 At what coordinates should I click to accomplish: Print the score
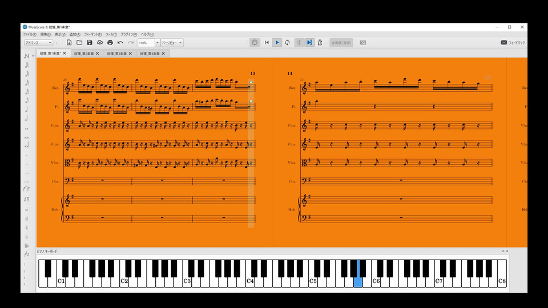coord(110,43)
